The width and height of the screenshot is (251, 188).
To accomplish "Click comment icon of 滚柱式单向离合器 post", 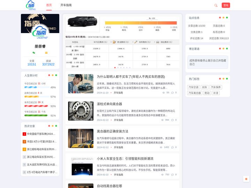I will [x=173, y=120].
